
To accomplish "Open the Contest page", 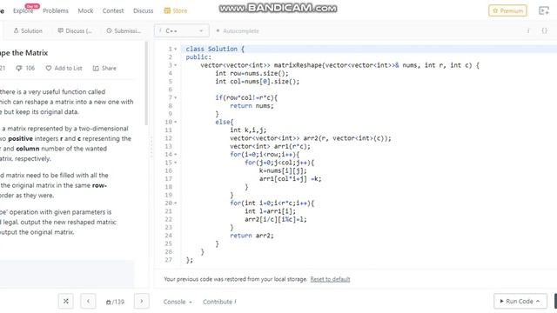I will pos(113,10).
